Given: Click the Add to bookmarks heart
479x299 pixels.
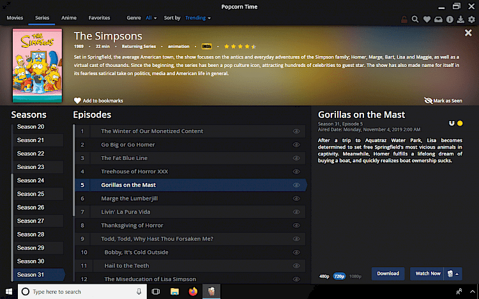Looking at the screenshot, I should click(77, 101).
